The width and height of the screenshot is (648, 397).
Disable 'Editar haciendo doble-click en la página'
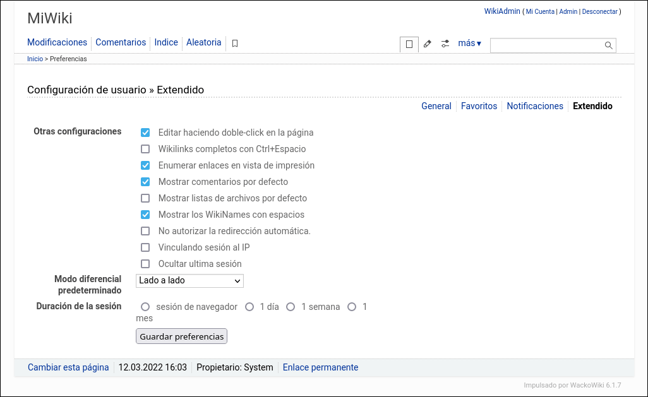(145, 133)
